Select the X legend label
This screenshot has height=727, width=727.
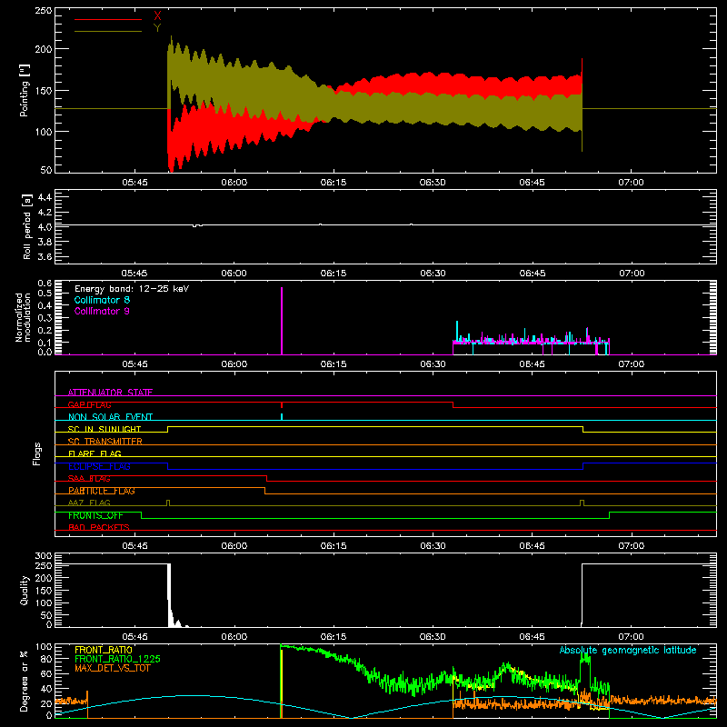(x=157, y=16)
